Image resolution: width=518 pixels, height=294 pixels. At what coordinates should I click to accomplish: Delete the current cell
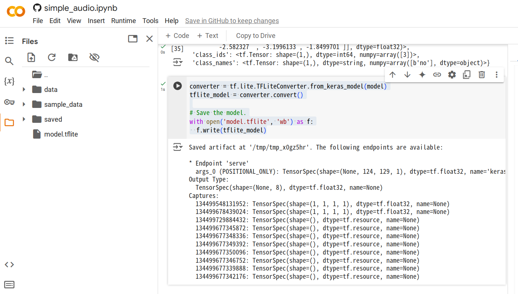[482, 75]
